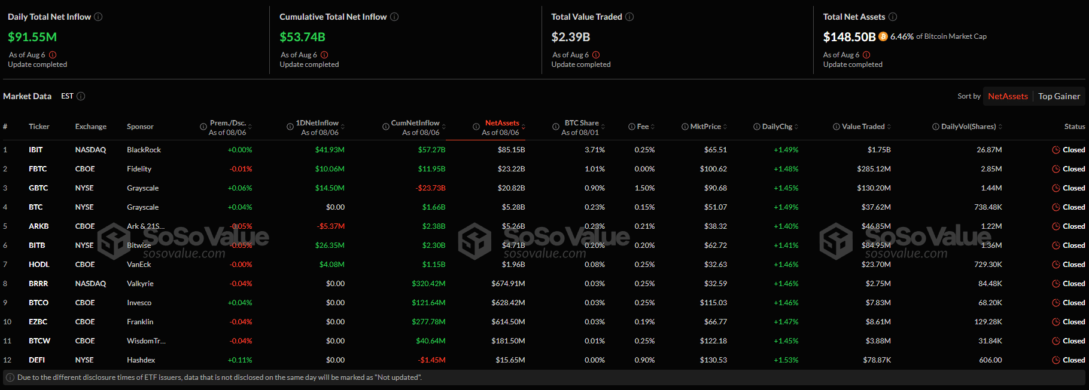Viewport: 1089px width, 390px height.
Task: Click red alert icon under Total Net Assets
Action: 866,55
